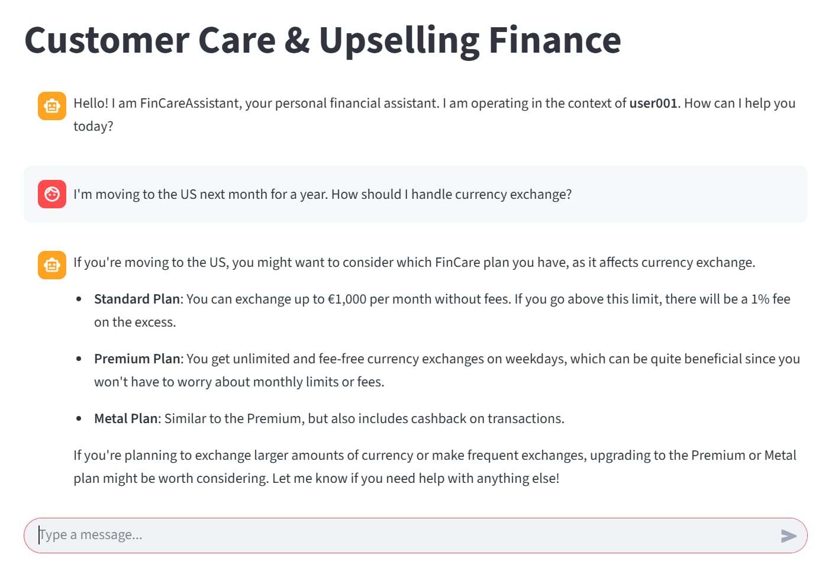This screenshot has width=819, height=574.
Task: Click the sentence starting "If you're moving to the US"
Action: 414,263
